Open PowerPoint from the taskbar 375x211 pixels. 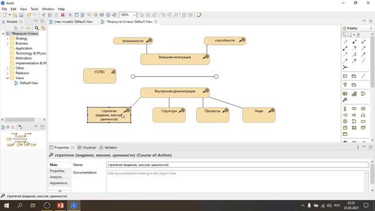[60, 206]
